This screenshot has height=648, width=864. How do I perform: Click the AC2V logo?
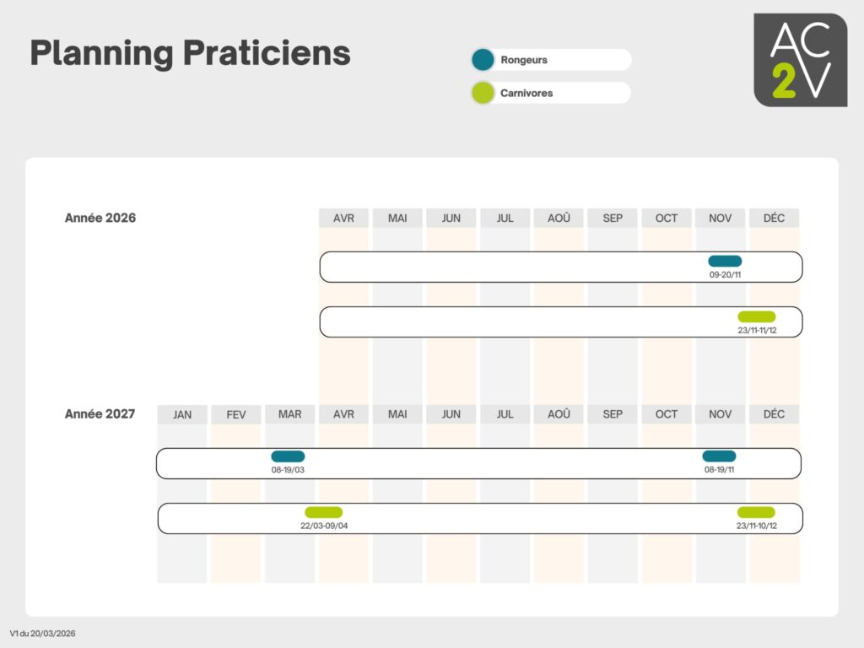(800, 60)
